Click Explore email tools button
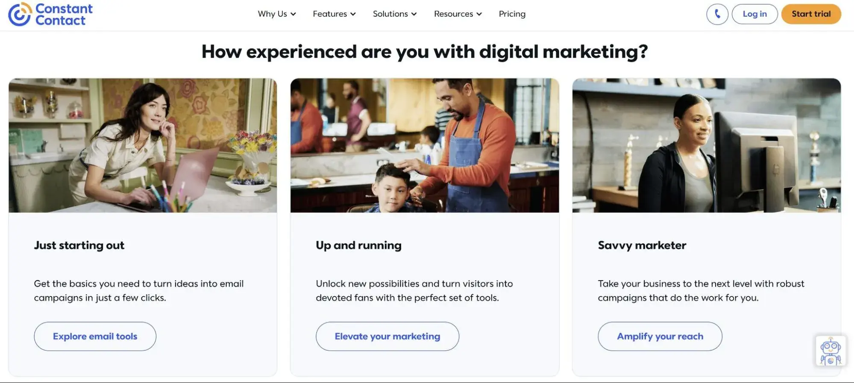Image resolution: width=854 pixels, height=383 pixels. [95, 337]
